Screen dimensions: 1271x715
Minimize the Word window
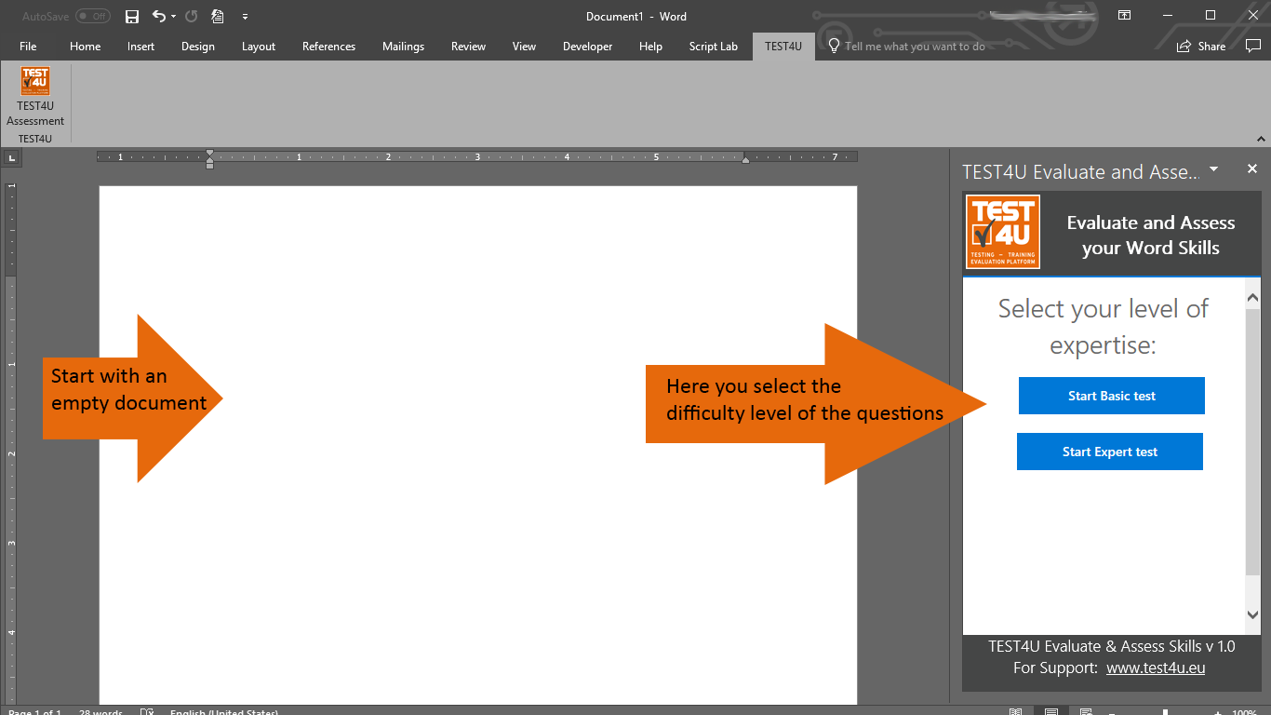(x=1168, y=16)
